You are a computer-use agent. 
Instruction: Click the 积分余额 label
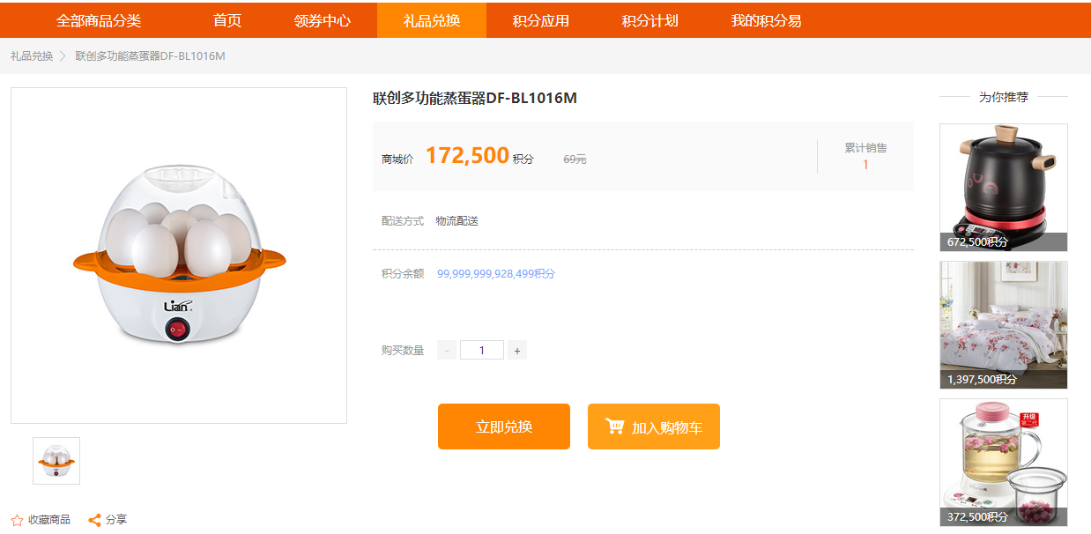403,274
